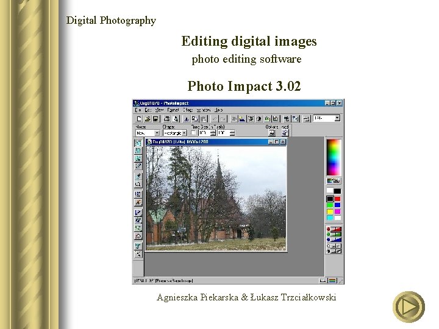
Task: Select the yellow color swatch
Action: [x=330, y=212]
